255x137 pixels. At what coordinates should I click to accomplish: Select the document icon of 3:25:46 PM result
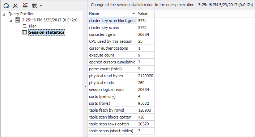17,20
